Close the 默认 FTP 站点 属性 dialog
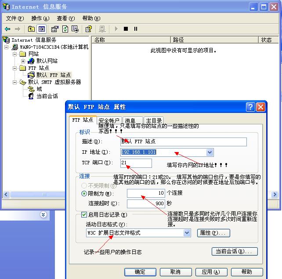Viewport: 282px width, 279px height. (x=260, y=107)
